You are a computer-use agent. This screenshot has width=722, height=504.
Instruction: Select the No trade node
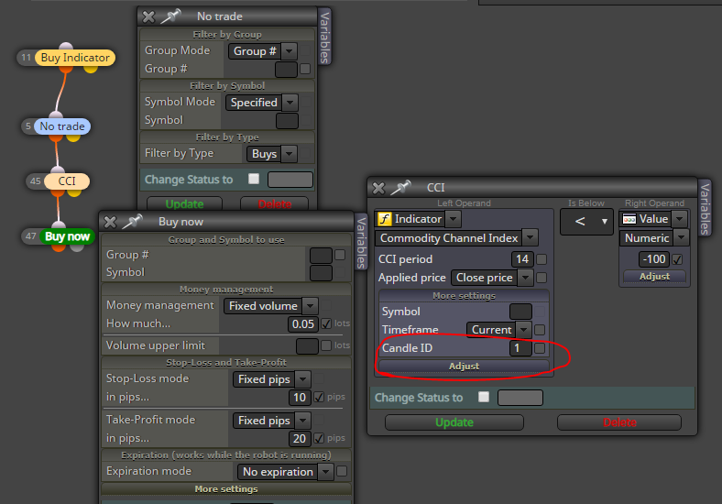coord(62,126)
